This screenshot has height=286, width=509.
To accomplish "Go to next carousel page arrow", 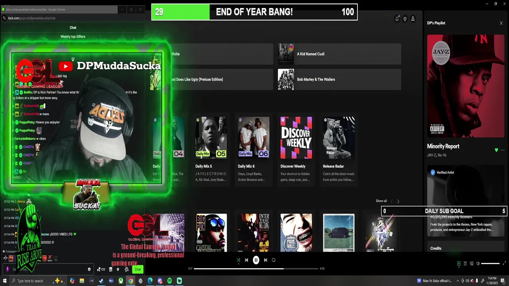I will (398, 201).
